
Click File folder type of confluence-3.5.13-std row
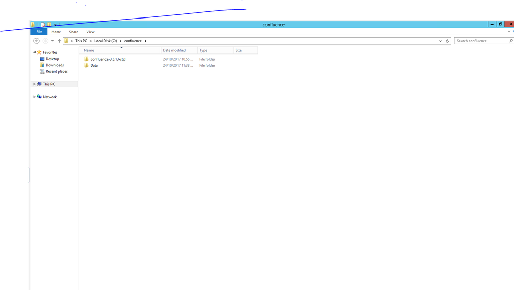207,59
